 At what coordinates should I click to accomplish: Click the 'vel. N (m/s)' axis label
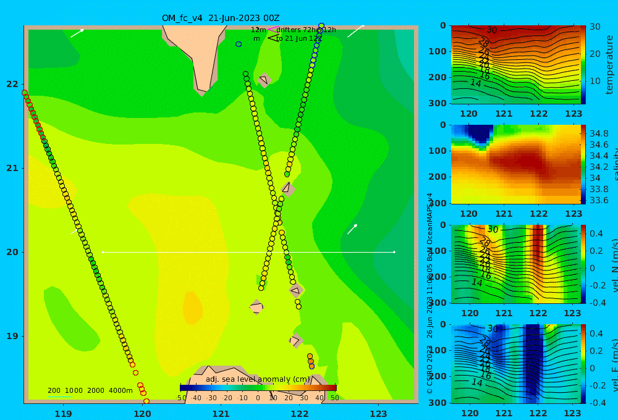pos(615,266)
